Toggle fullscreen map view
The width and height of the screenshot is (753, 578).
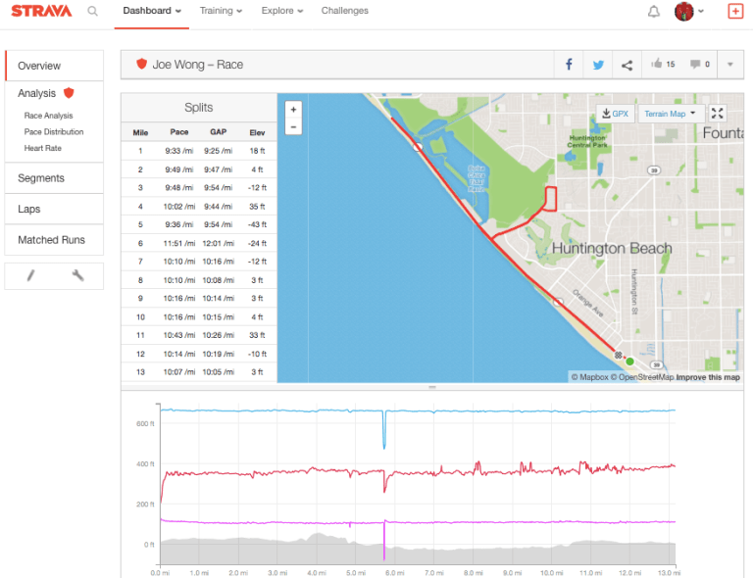(718, 114)
